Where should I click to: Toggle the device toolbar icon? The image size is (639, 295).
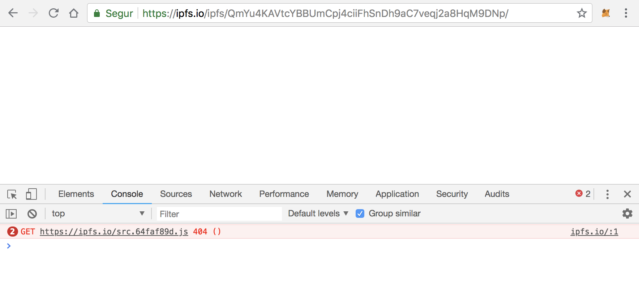31,194
